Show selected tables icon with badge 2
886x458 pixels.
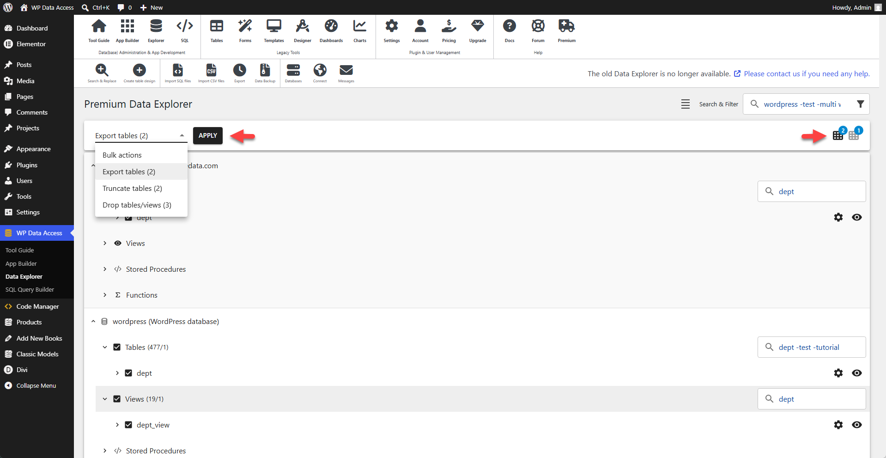(x=838, y=135)
